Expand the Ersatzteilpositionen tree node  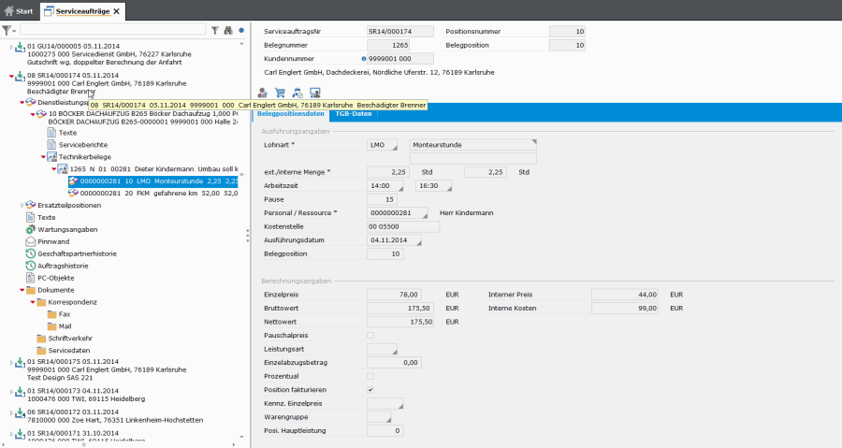tap(22, 205)
